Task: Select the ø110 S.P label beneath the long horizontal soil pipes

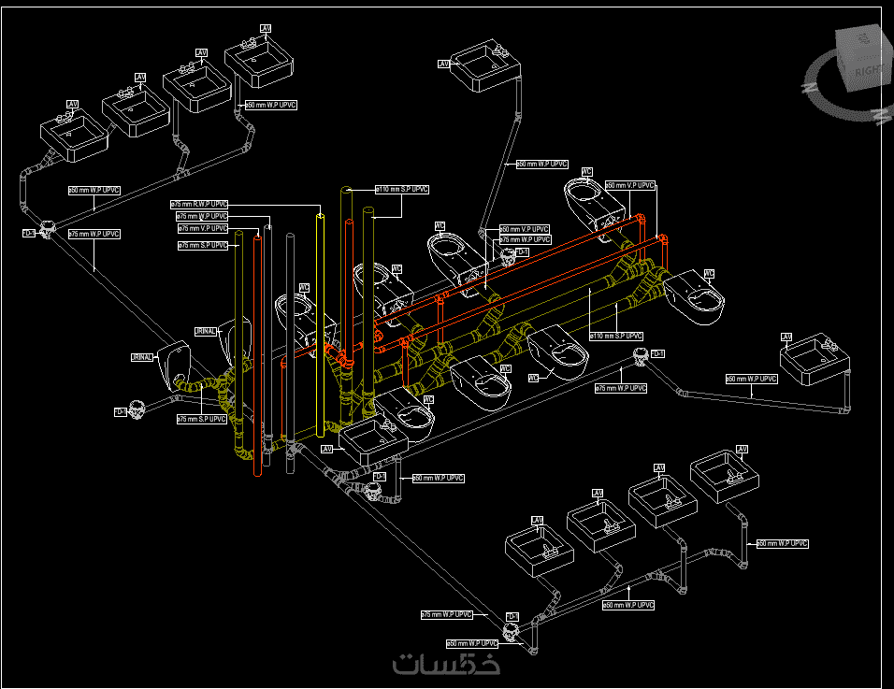Action: click(x=616, y=337)
